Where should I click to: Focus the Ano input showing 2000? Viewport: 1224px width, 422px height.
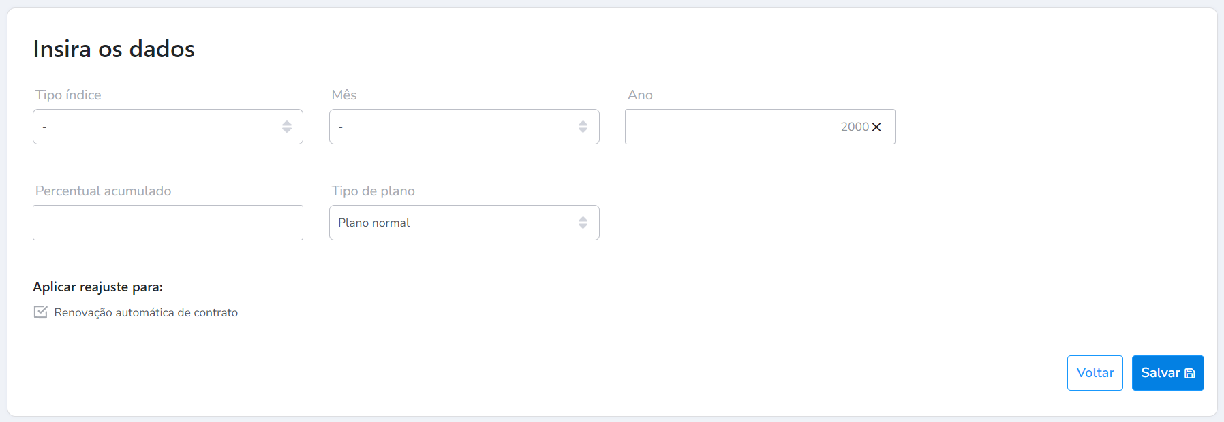click(x=736, y=127)
